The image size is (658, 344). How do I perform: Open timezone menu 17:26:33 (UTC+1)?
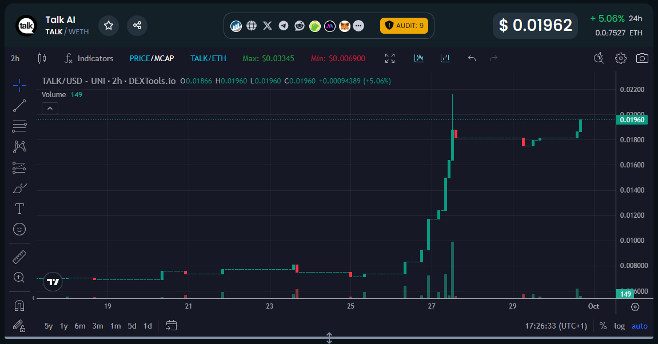point(556,326)
